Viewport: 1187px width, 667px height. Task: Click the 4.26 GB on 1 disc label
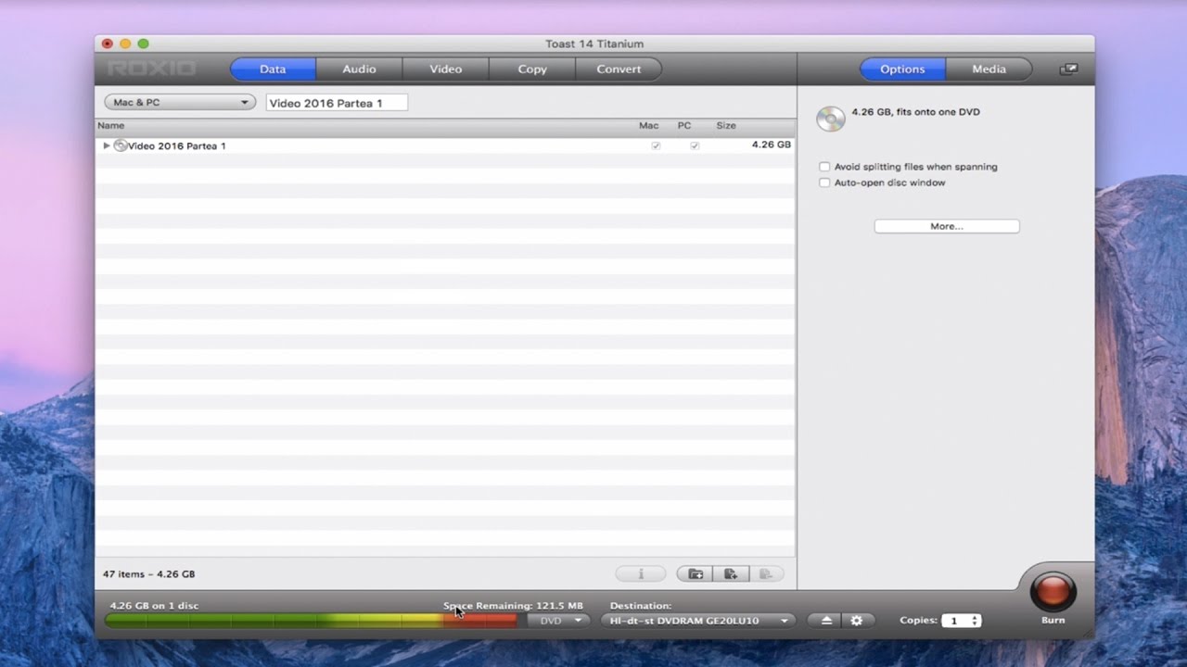coord(154,606)
